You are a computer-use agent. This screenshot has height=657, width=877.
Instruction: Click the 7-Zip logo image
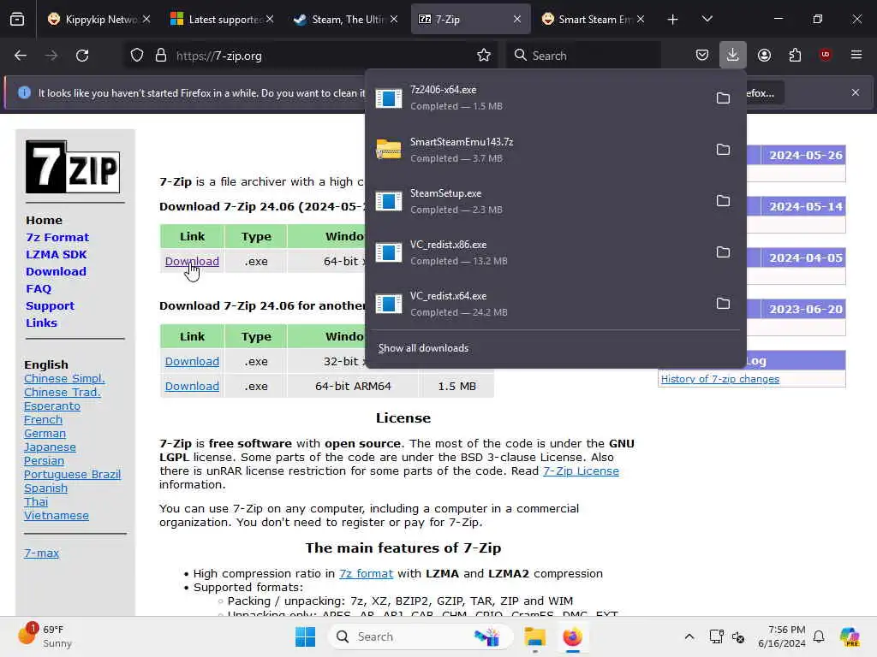pyautogui.click(x=73, y=167)
